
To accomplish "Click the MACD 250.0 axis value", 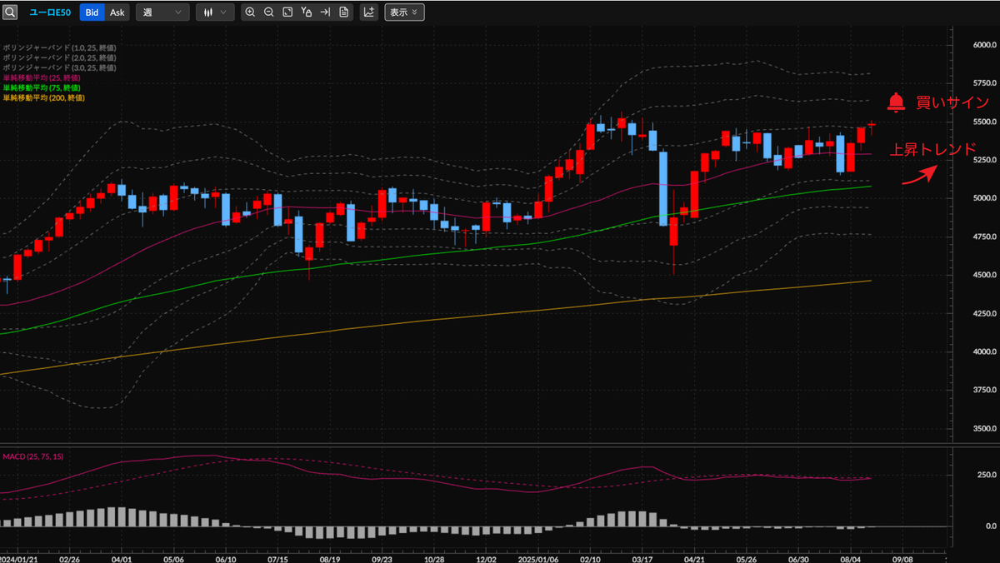I will (x=987, y=474).
